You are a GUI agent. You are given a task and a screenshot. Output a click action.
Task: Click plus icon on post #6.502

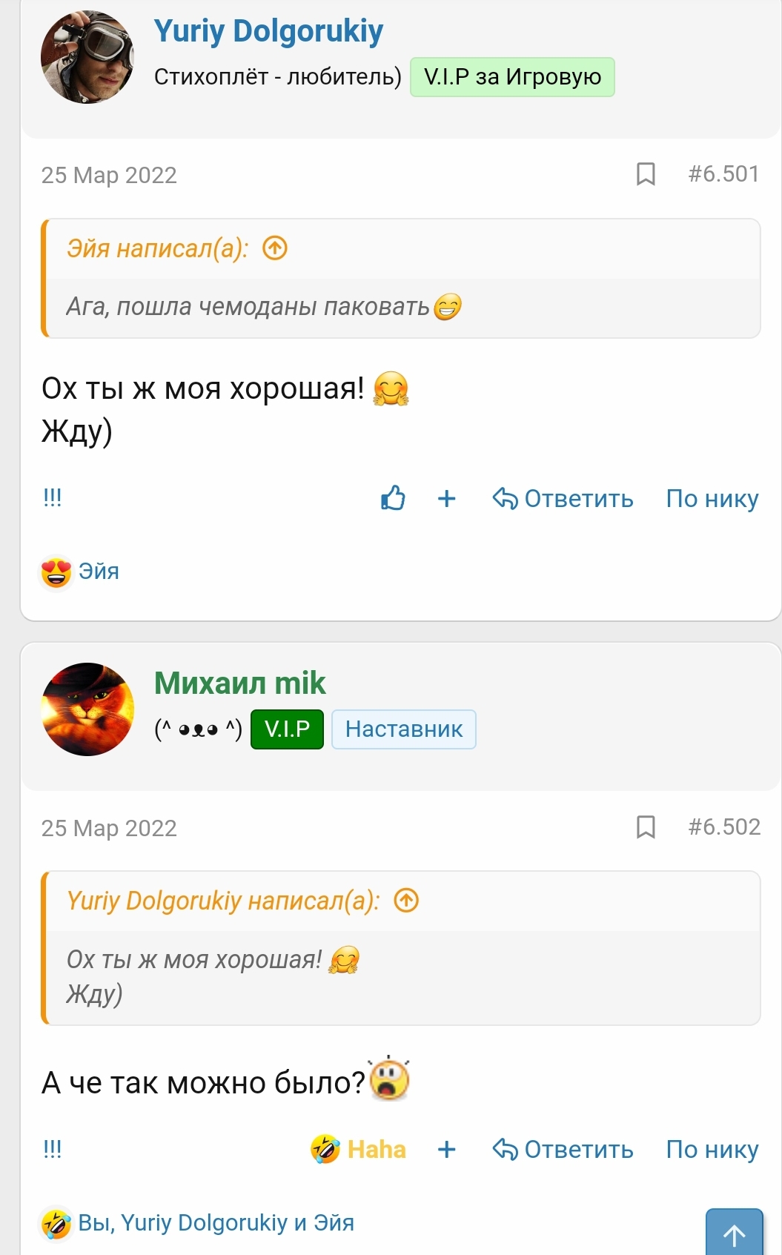pos(446,1149)
